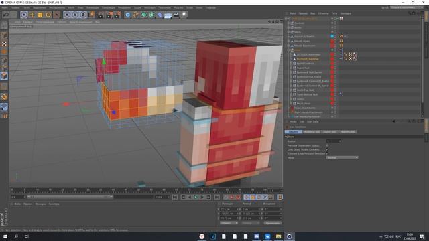Click the coordinate system toggle icon
429x241 pixels.
coord(92,15)
